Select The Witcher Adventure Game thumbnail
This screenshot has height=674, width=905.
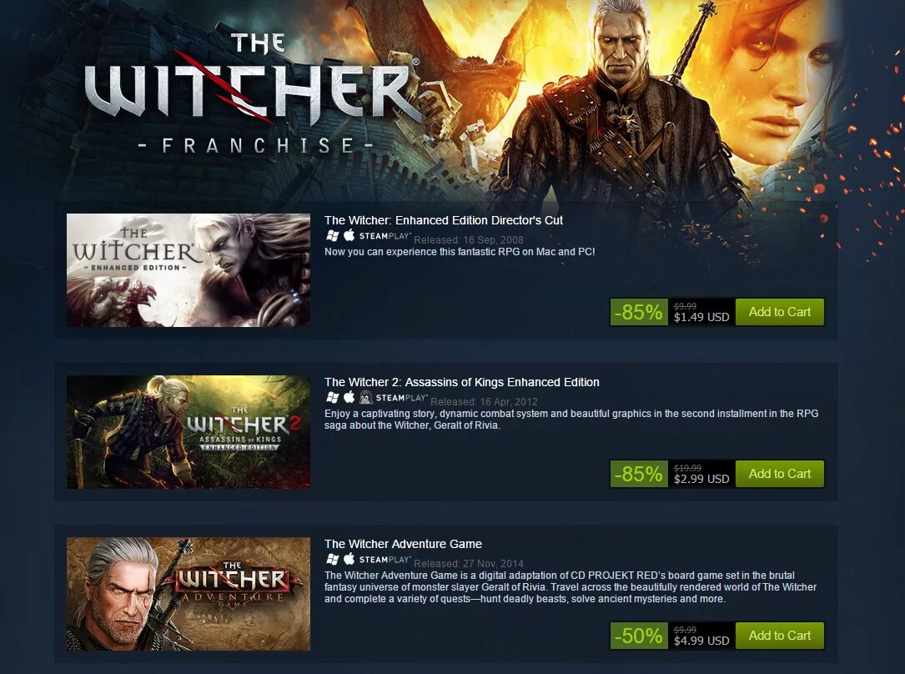pos(189,594)
